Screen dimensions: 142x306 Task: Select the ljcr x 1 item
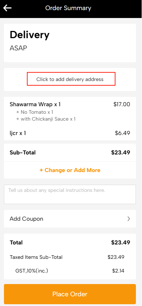pyautogui.click(x=18, y=133)
